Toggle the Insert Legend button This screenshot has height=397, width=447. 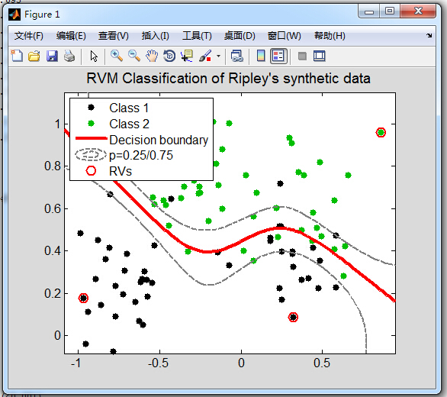(278, 56)
